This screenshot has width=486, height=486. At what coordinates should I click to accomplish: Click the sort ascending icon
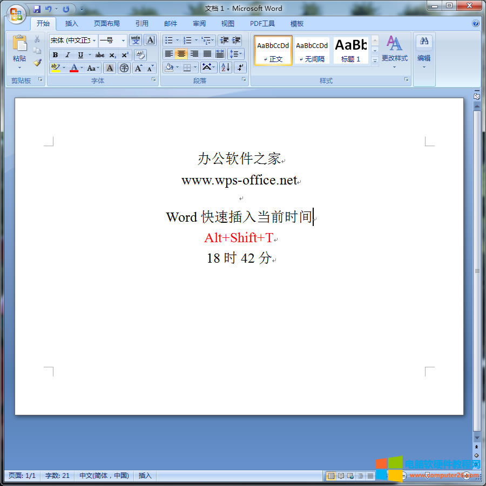[x=225, y=67]
